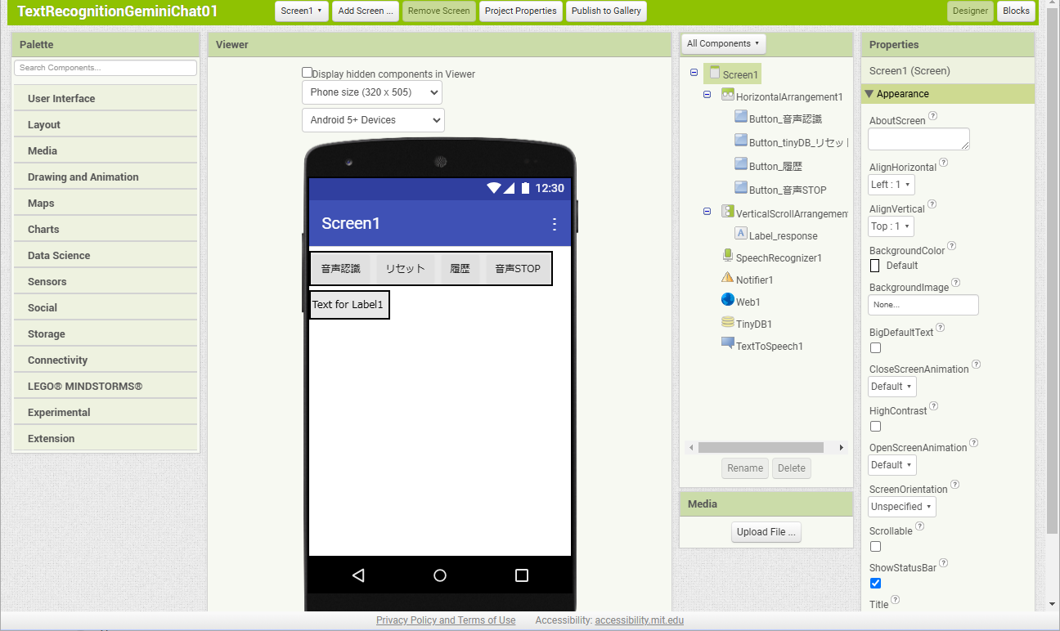Click the back triangle in phone navigation bar
The image size is (1060, 631).
tap(357, 575)
